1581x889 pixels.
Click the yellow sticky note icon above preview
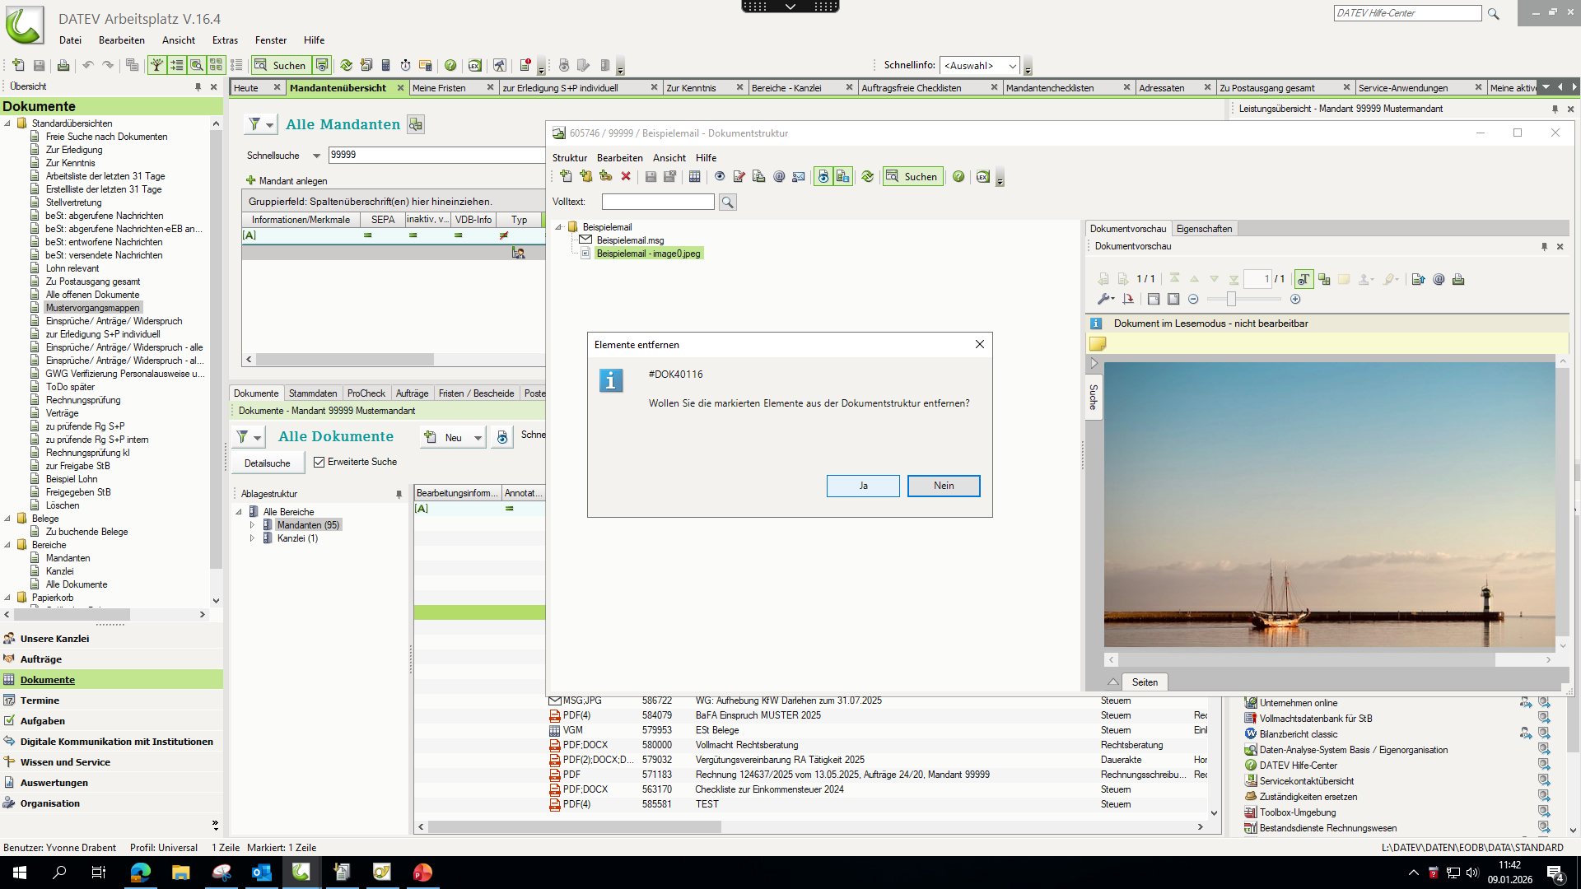click(x=1098, y=344)
